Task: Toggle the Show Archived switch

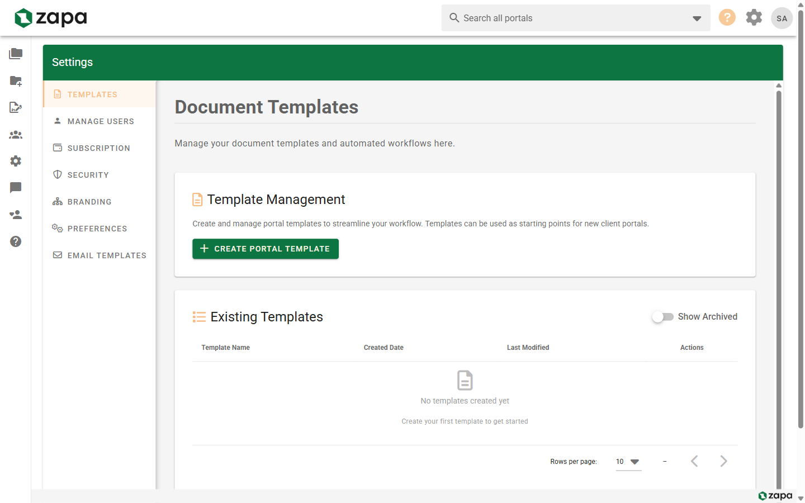Action: pos(663,317)
